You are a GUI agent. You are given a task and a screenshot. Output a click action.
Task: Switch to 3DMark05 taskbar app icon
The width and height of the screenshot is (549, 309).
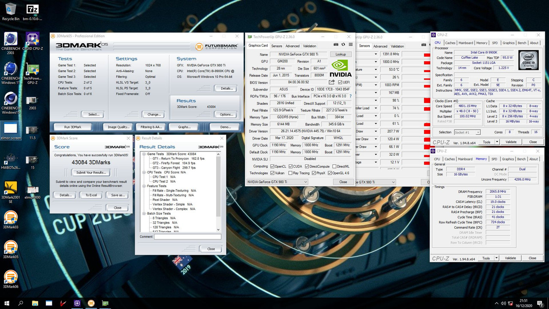[91, 303]
